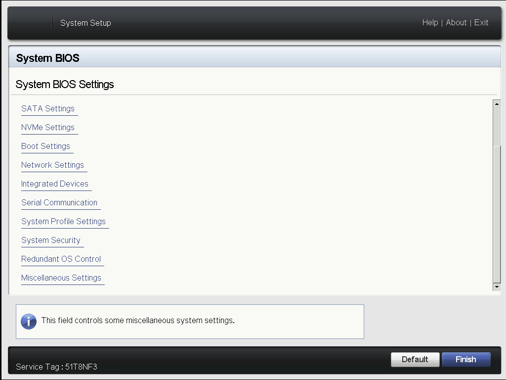Click the scrollbar down arrow
This screenshot has height=380, width=506.
[x=497, y=286]
